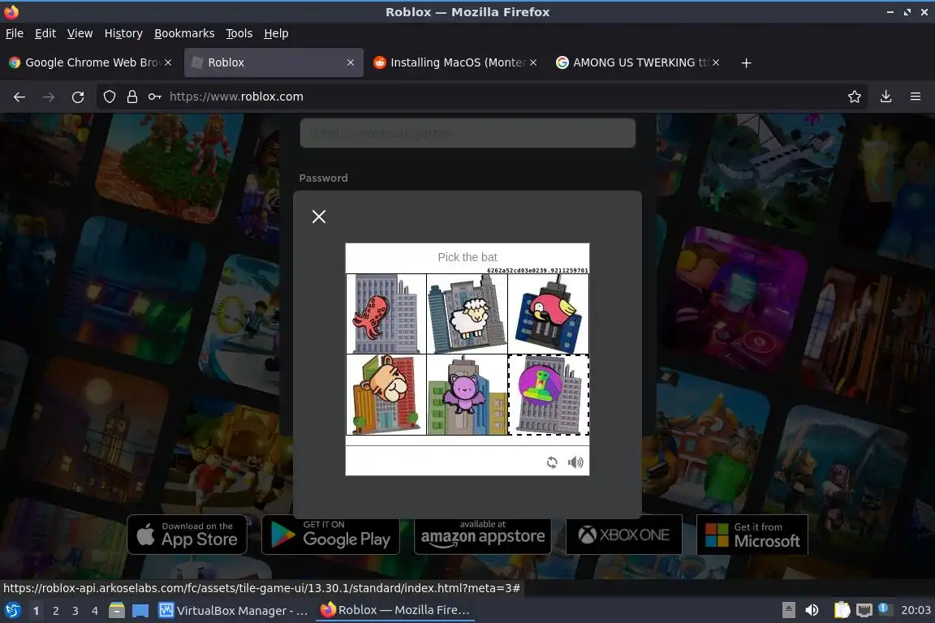
Task: Switch to audio captcha challenge
Action: coord(575,462)
